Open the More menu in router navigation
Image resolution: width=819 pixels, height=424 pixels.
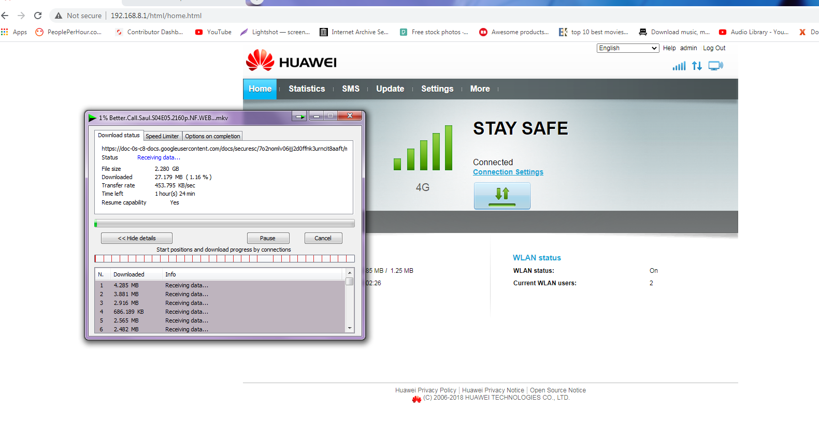pyautogui.click(x=480, y=89)
